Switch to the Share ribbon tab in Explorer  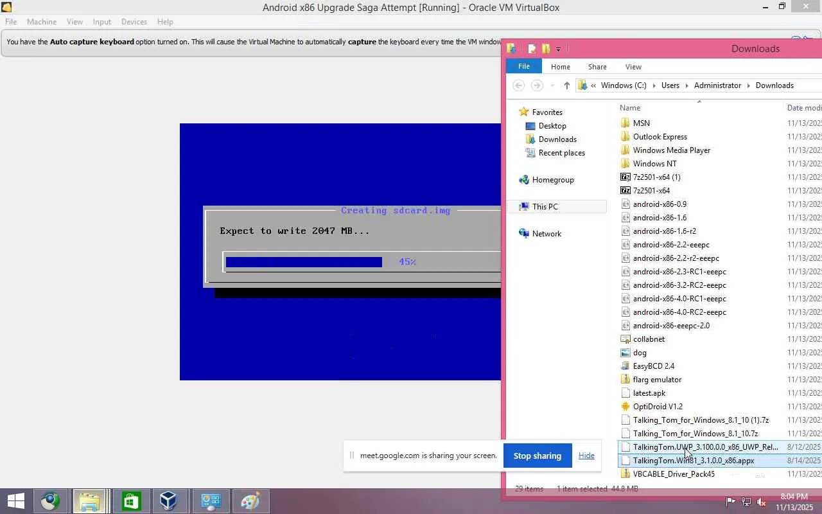pos(597,67)
